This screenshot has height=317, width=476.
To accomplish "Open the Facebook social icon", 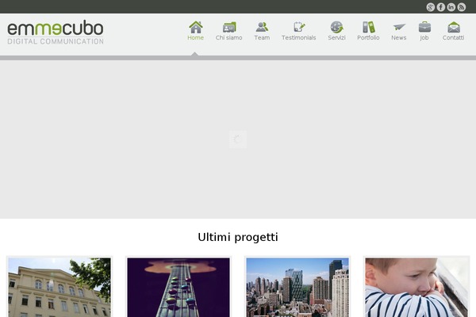I will [x=441, y=7].
